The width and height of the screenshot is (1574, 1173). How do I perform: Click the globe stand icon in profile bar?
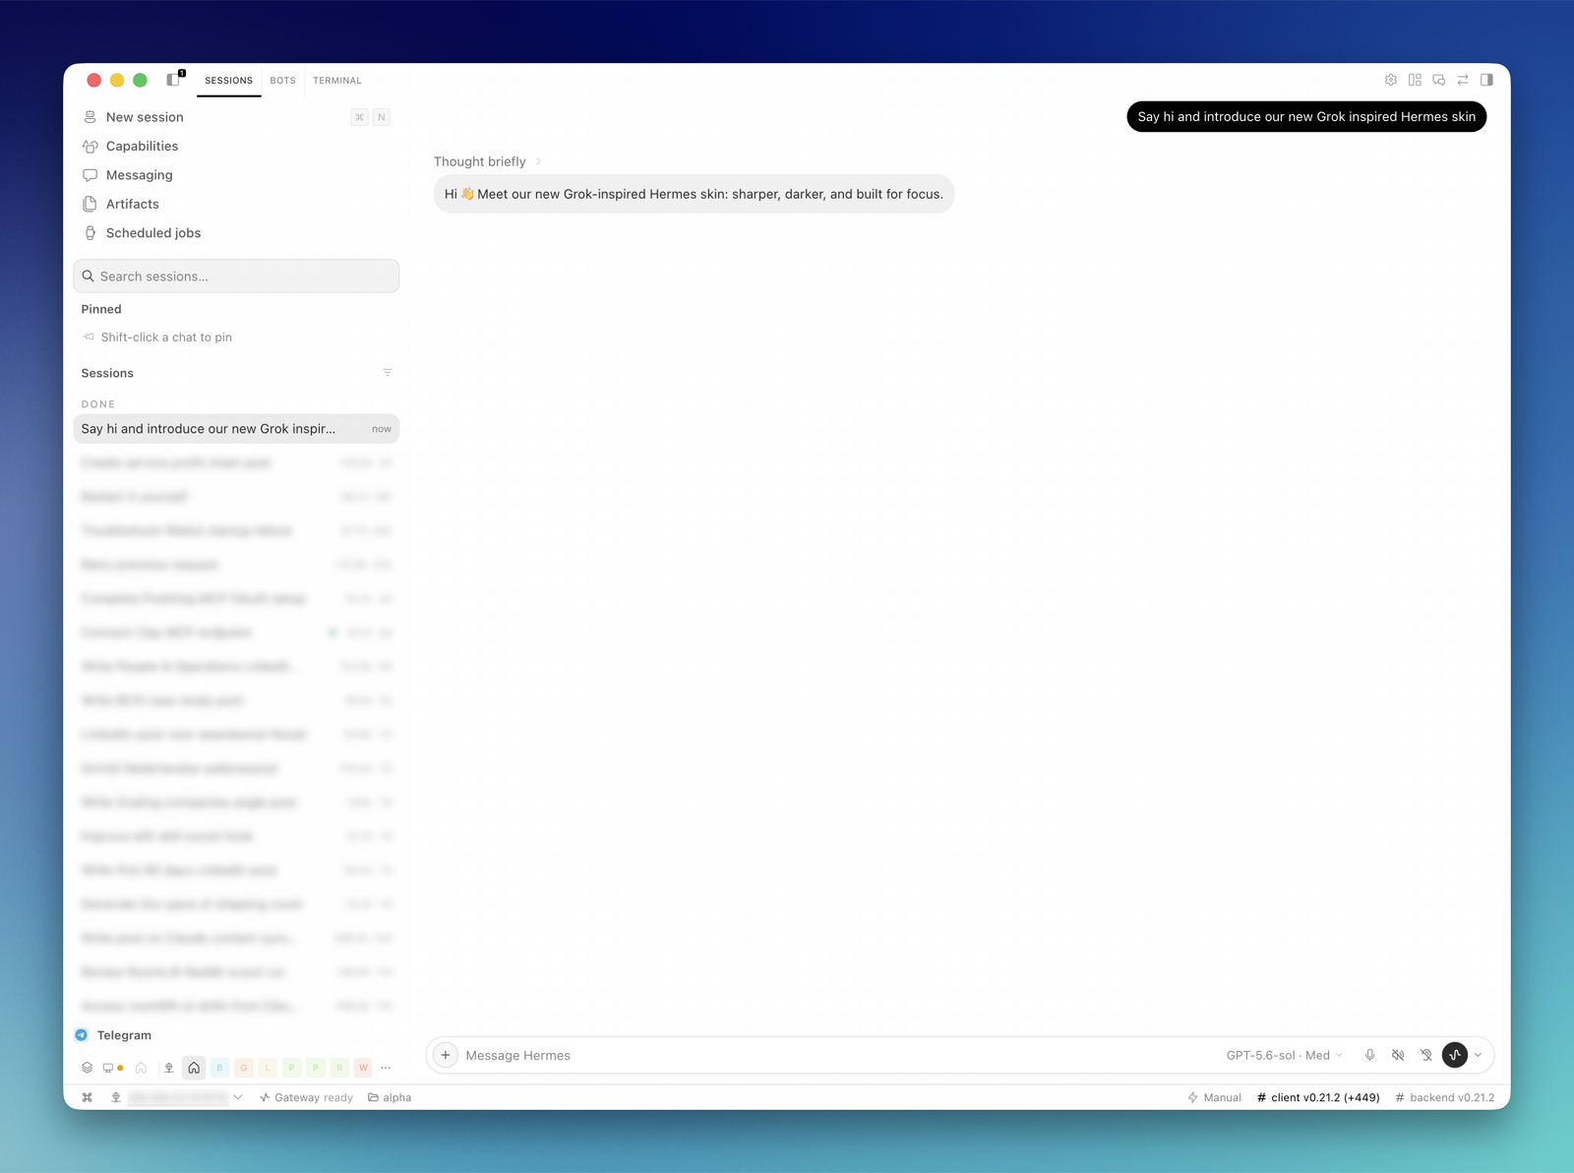(x=169, y=1068)
